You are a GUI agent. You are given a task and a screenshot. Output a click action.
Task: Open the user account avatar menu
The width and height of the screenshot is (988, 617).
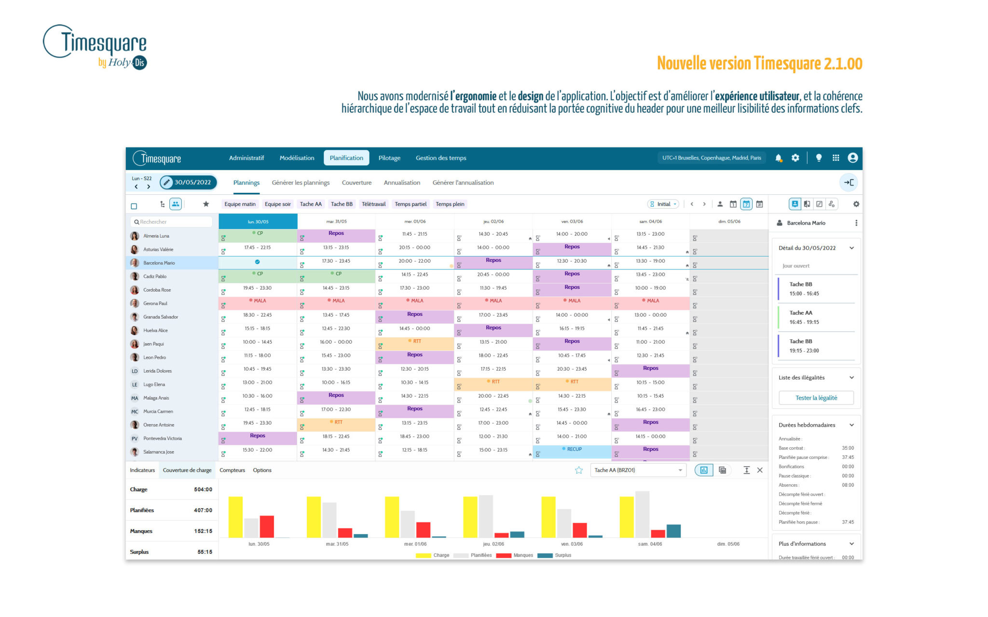[852, 158]
